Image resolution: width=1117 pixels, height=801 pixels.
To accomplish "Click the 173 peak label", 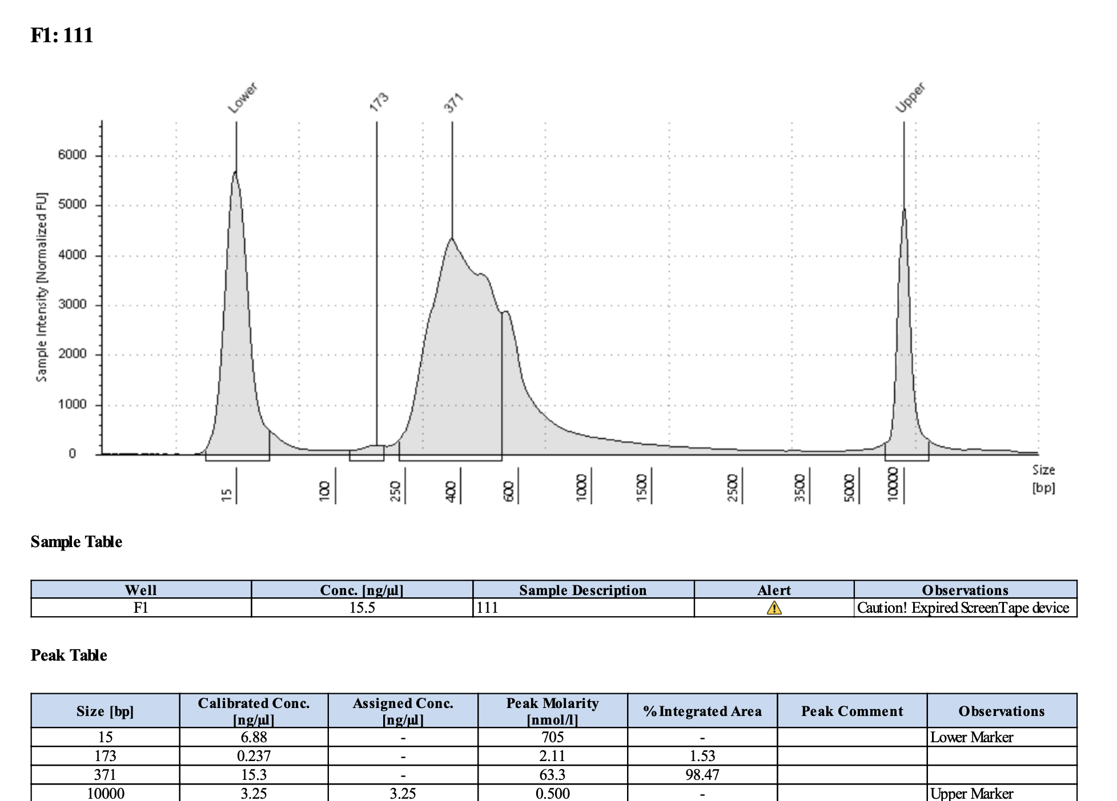I will 379,102.
